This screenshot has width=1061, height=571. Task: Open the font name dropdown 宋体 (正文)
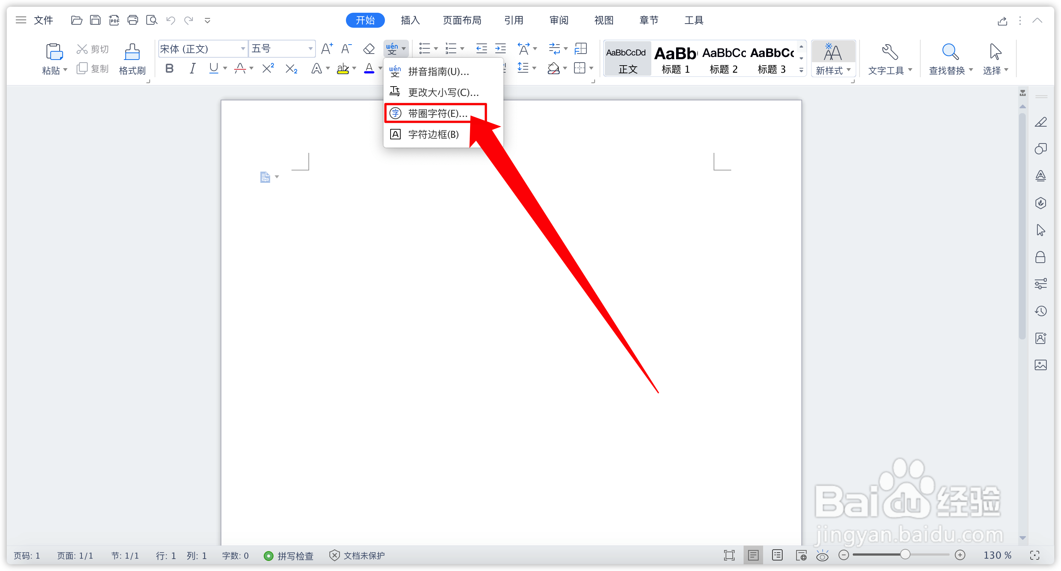(243, 49)
